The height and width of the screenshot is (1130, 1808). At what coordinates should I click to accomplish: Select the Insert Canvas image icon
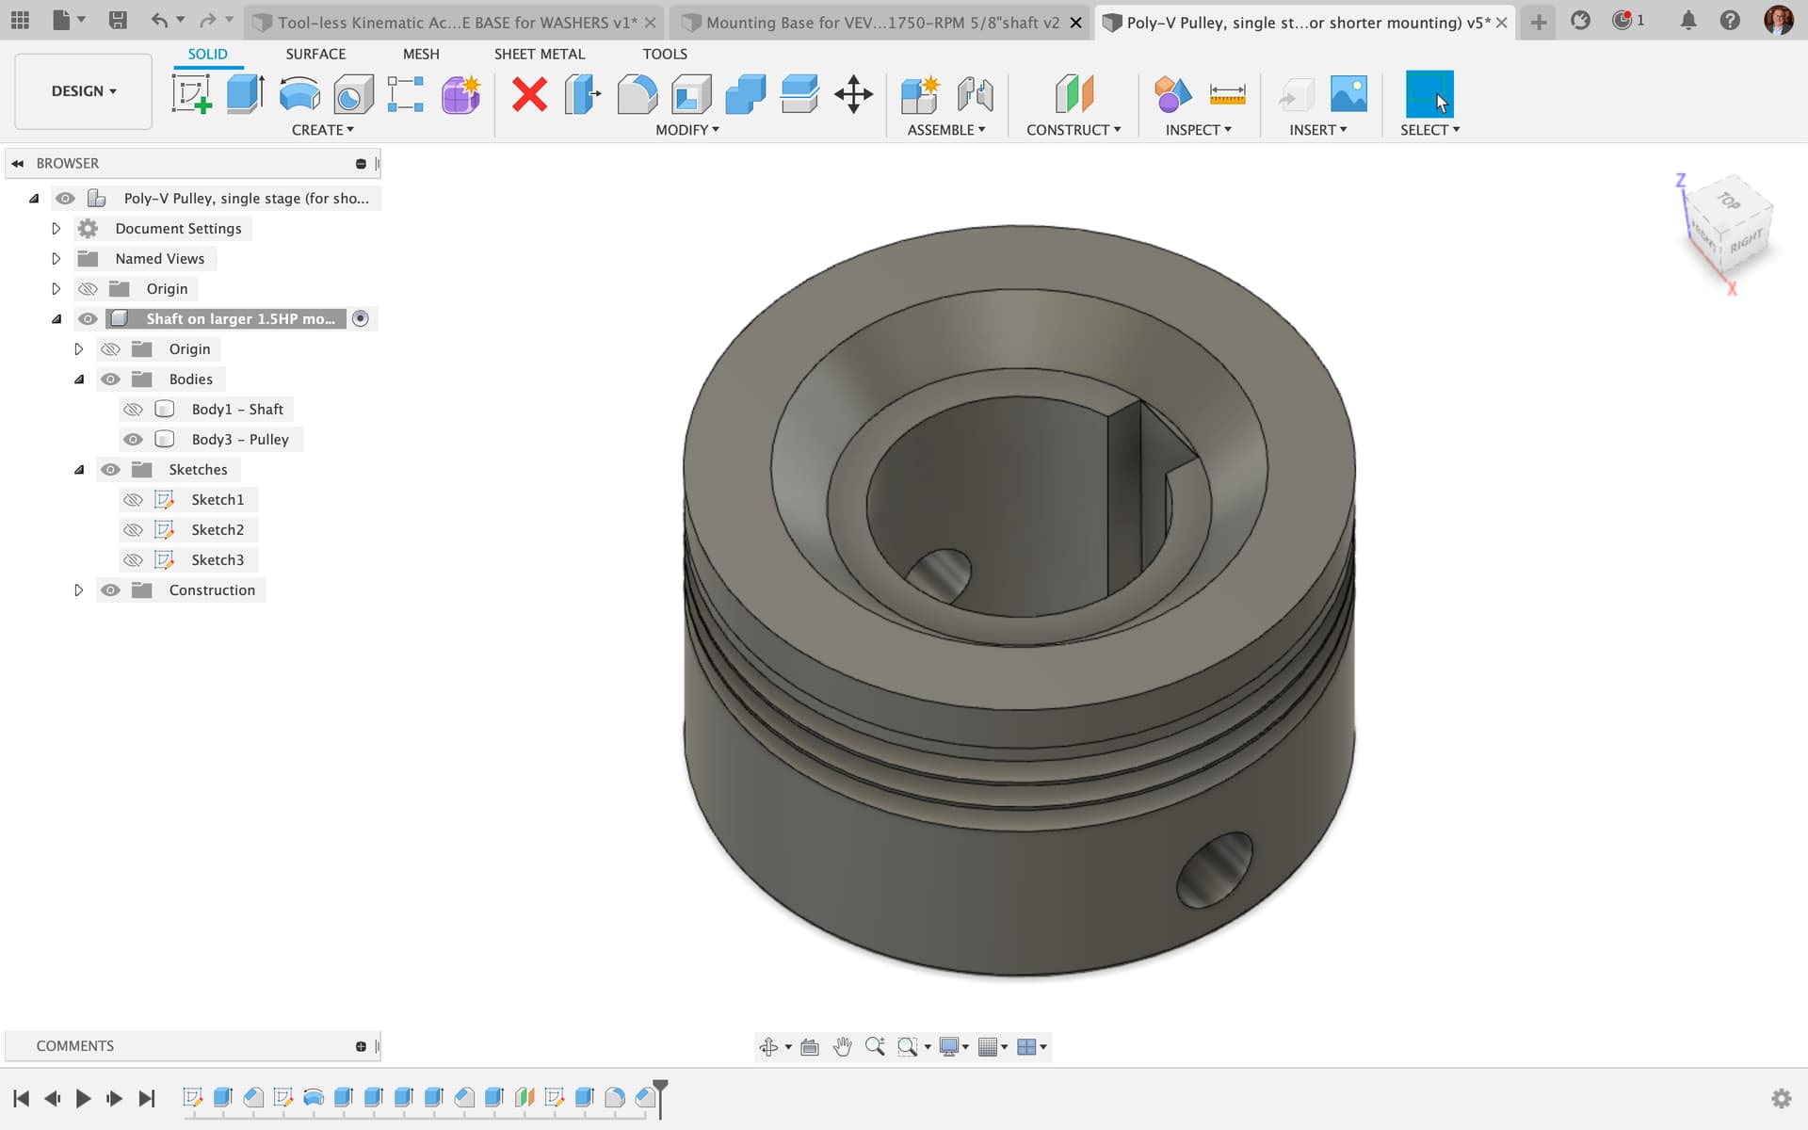click(x=1348, y=94)
